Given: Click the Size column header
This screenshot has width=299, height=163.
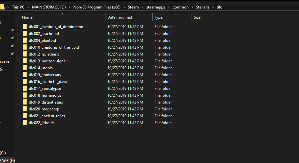Looking at the screenshot, I should click(197, 17).
